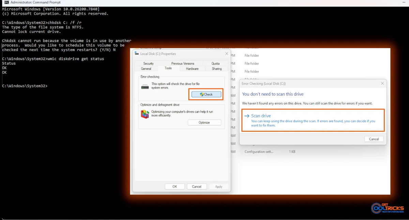The height and width of the screenshot is (220, 409).
Task: Confirm with OK in Properties dialog
Action: (x=175, y=186)
